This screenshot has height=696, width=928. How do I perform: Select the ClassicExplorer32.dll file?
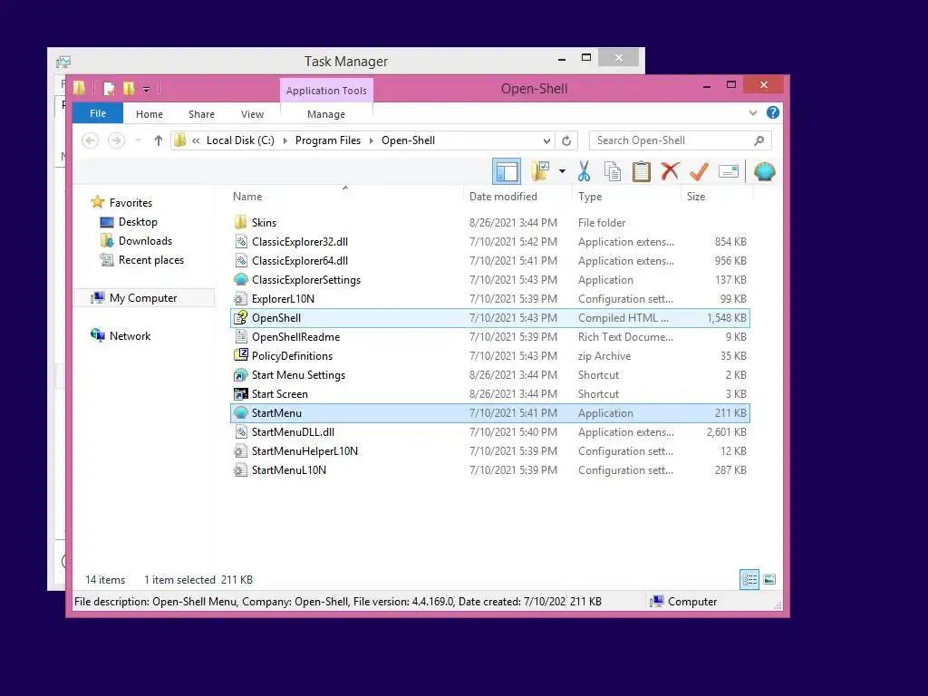click(x=490, y=241)
